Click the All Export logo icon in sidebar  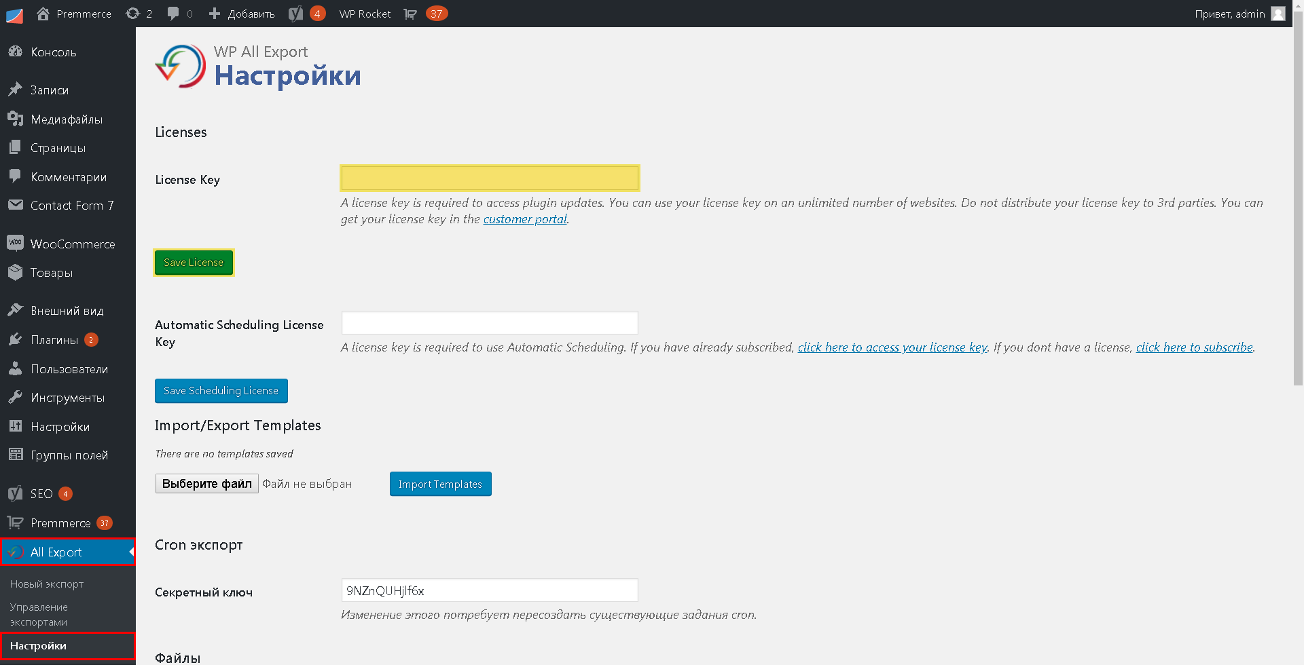[x=15, y=552]
